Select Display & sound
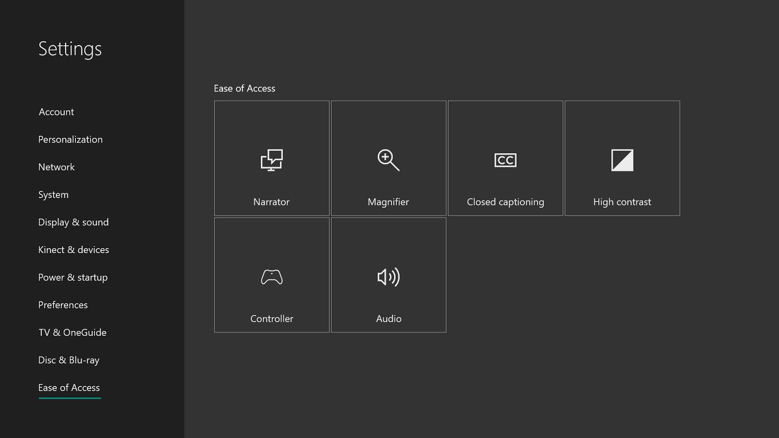 74,222
